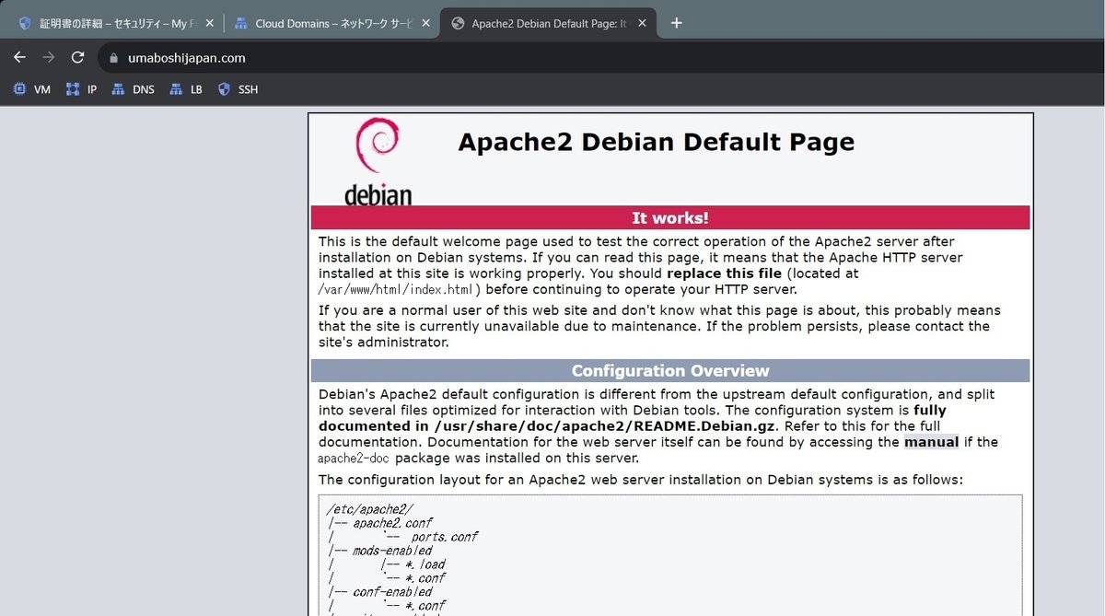View site info via the padlock icon
Screen dimensions: 1105x616
coord(114,57)
